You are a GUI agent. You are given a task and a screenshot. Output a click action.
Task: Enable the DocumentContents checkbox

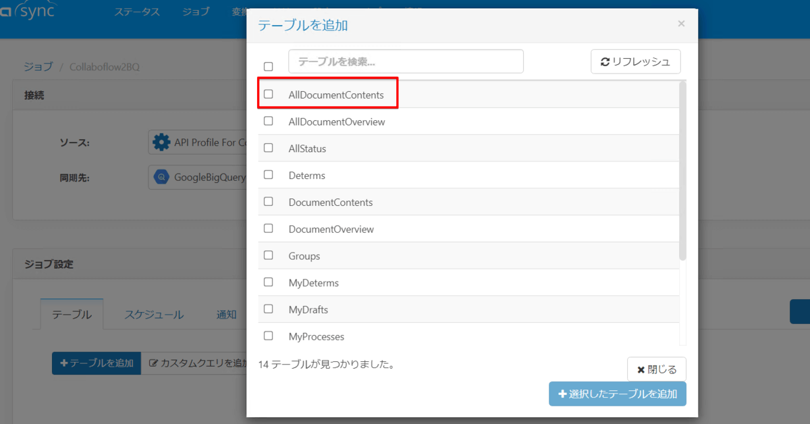269,201
